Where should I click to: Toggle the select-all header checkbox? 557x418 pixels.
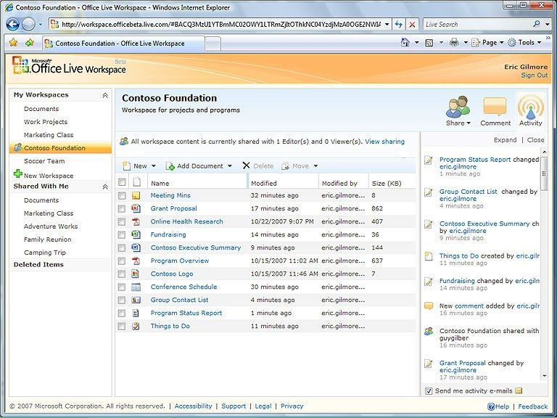click(122, 182)
